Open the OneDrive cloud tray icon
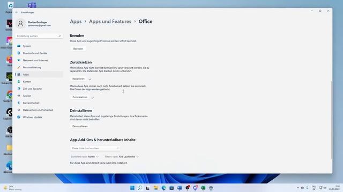 point(302,188)
